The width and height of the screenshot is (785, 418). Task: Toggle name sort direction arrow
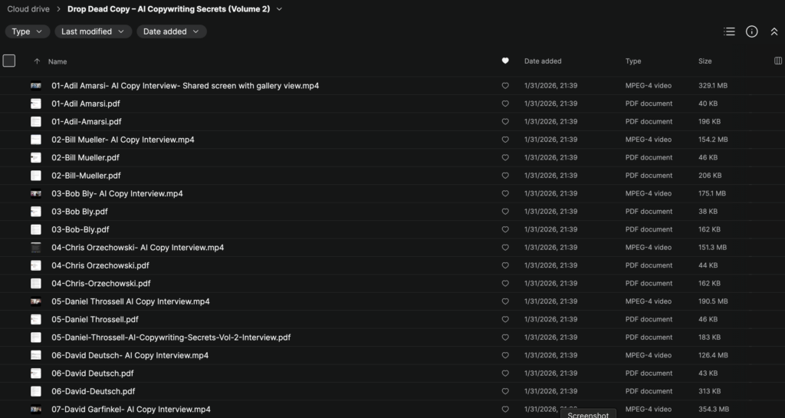(37, 61)
